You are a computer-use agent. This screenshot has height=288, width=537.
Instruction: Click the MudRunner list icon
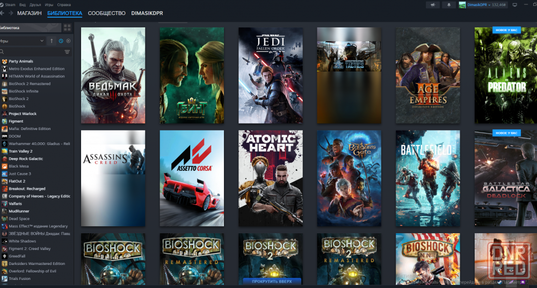(x=4, y=211)
